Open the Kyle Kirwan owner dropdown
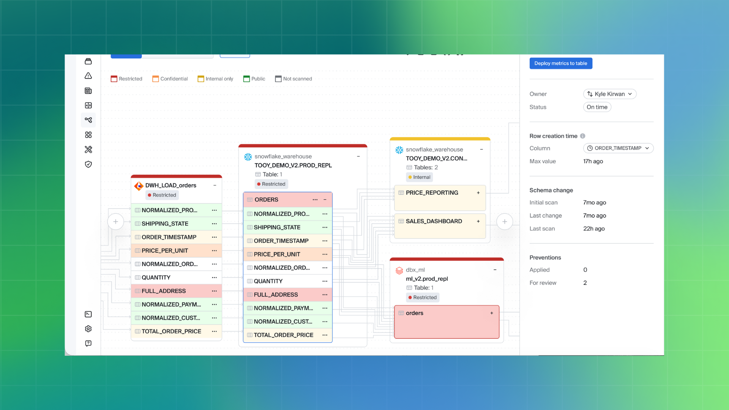This screenshot has width=729, height=410. 609,94
